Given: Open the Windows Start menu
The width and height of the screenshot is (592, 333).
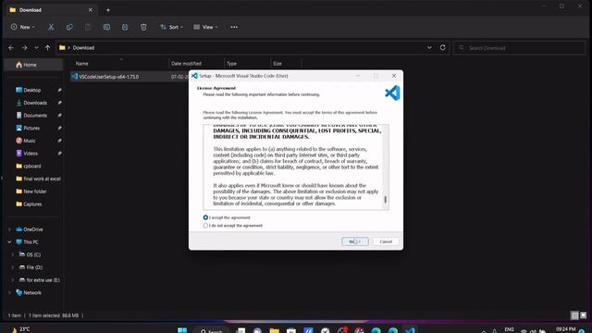Looking at the screenshot, I should coord(182,330).
